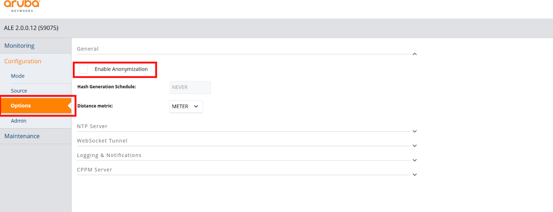Collapse the General section chevron
The image size is (553, 212).
tap(415, 54)
